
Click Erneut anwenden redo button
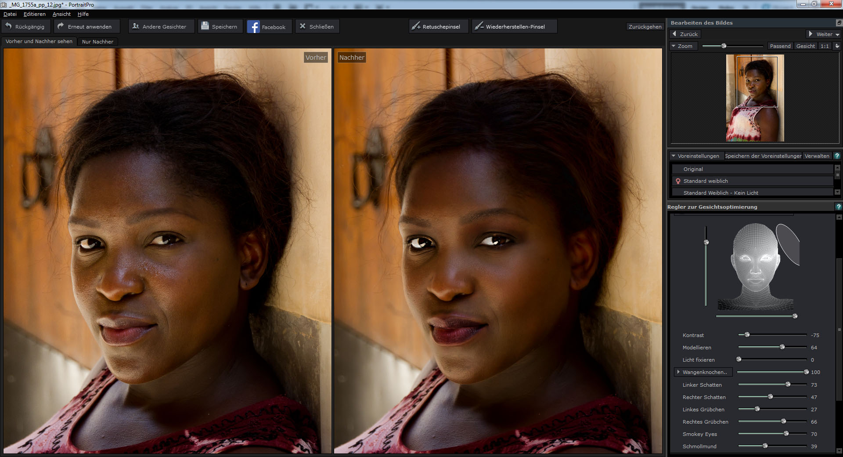click(x=86, y=26)
